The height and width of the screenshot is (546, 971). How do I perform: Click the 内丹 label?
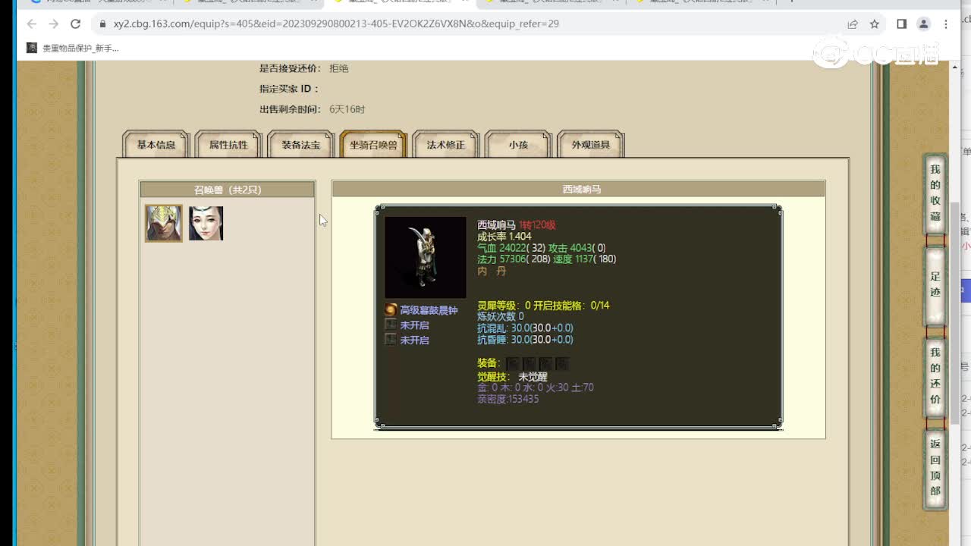point(492,271)
